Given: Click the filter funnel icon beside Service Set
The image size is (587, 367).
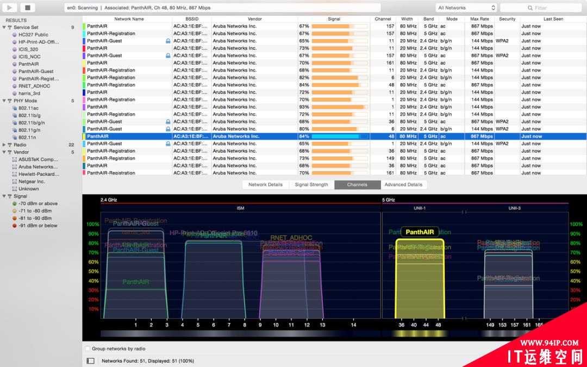Looking at the screenshot, I should coord(10,27).
